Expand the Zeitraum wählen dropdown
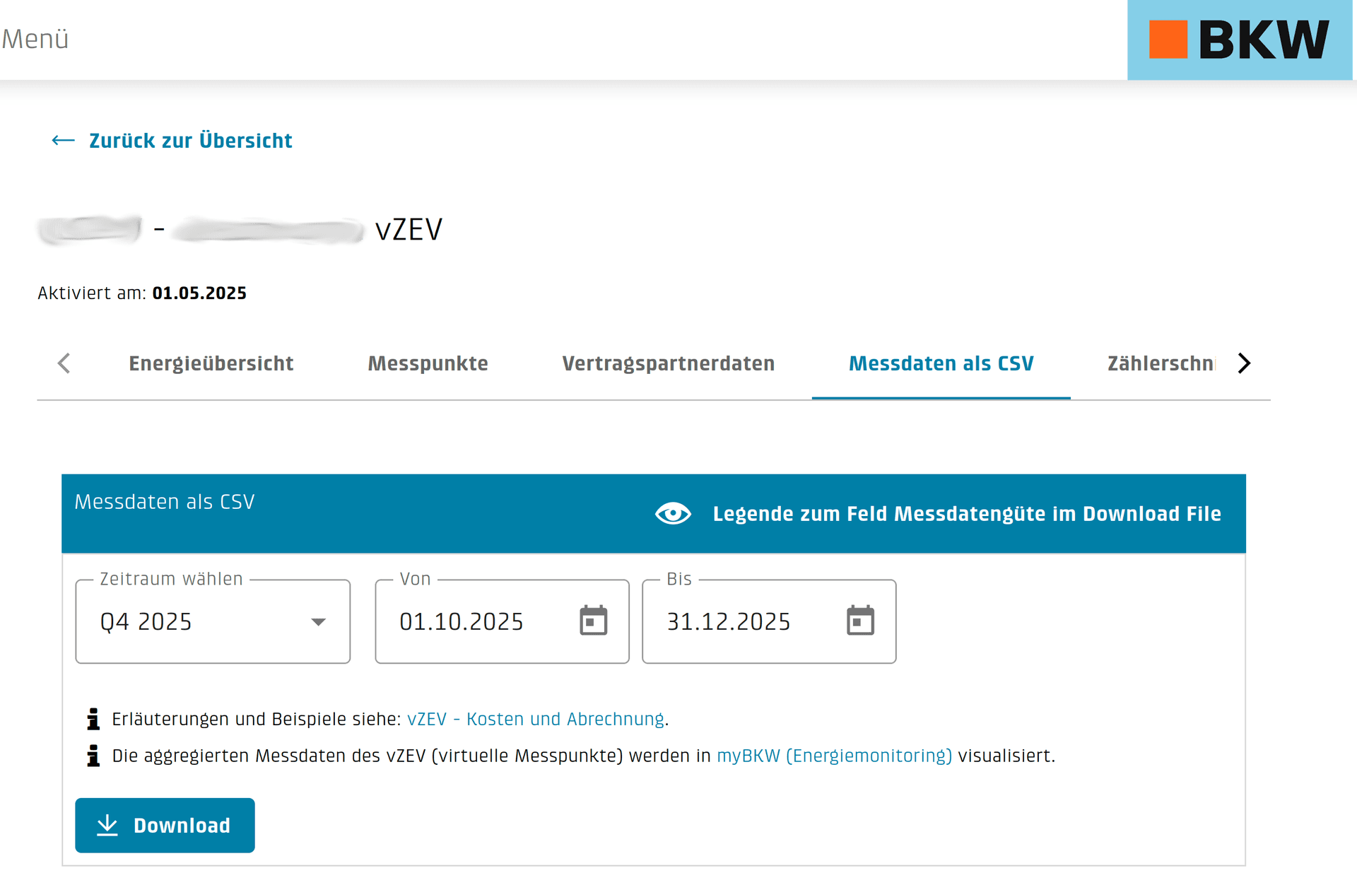Image resolution: width=1357 pixels, height=873 pixels. coord(213,621)
